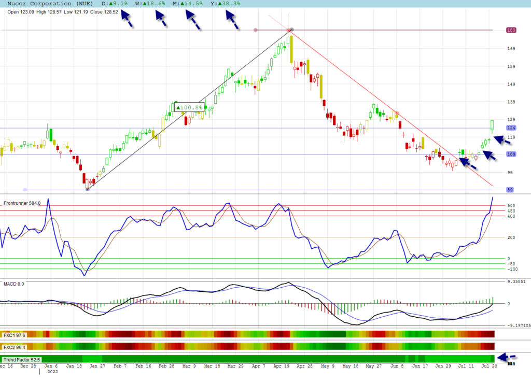Click the Frontrunner 450 level label
The width and height of the screenshot is (531, 381).
pyautogui.click(x=511, y=211)
